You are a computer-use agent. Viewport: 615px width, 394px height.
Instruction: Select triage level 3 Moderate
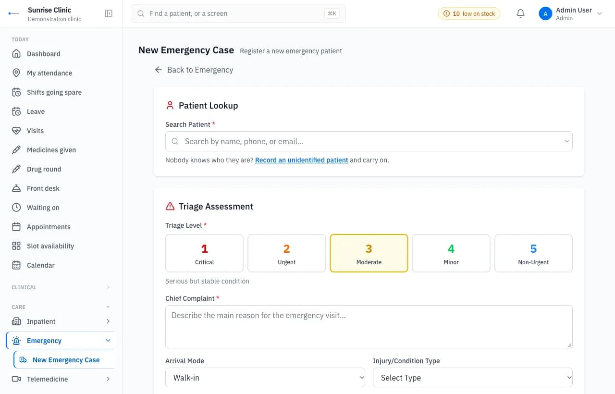pos(369,253)
